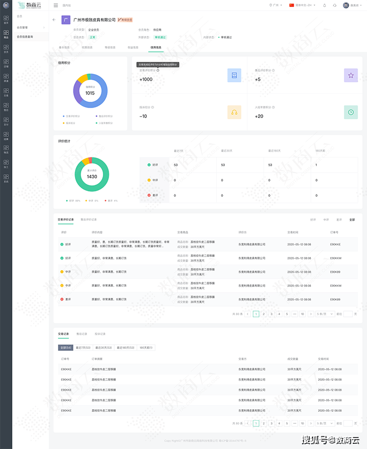Select the 最近30天(53) trade filter
Viewport: 367px width, 449px height.
(104, 348)
